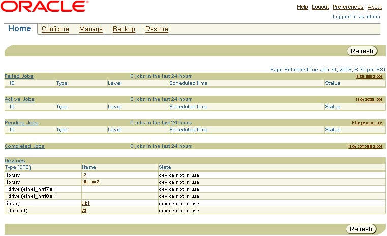Viewport: 387px width, 236px height.
Task: Collapse section via Hide completed jobs
Action: [365, 146]
